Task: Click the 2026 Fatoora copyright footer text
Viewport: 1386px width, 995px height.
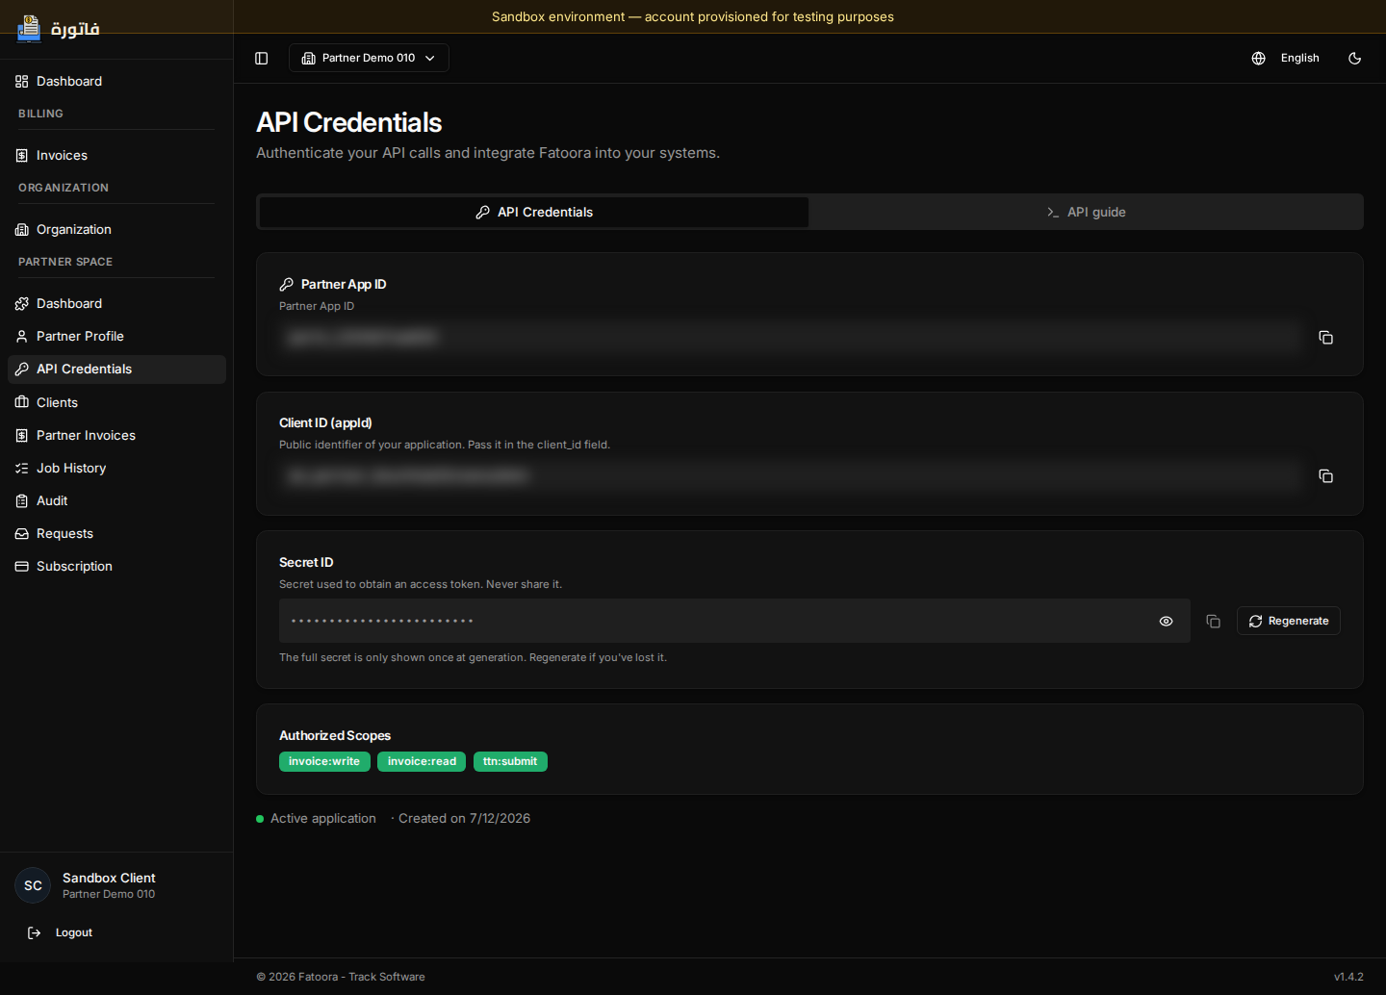Action: 341,977
